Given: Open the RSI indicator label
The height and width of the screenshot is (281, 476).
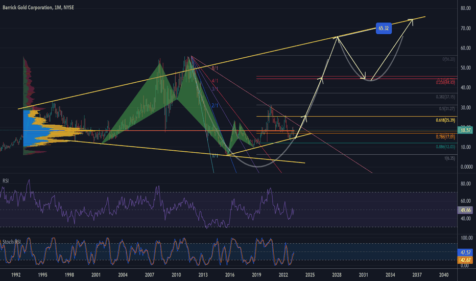Looking at the screenshot, I should [x=6, y=181].
